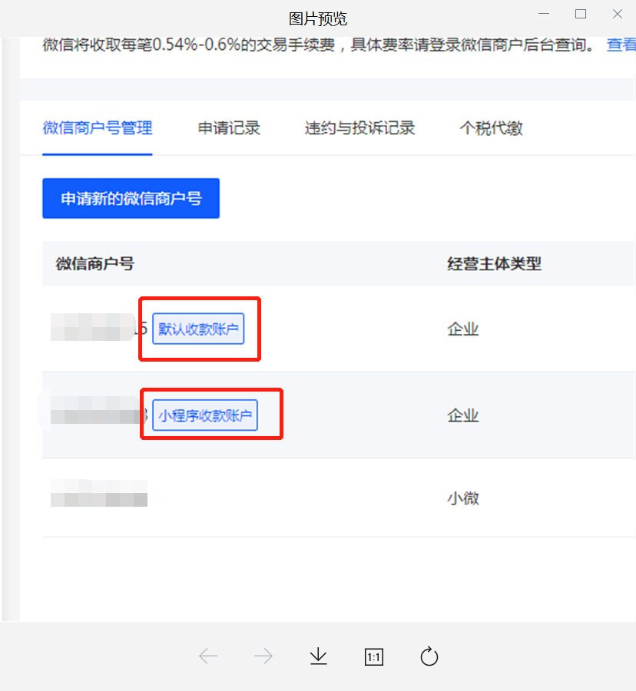Click the 经营主体类型 column header
Image resolution: width=636 pixels, height=691 pixels.
tap(494, 264)
